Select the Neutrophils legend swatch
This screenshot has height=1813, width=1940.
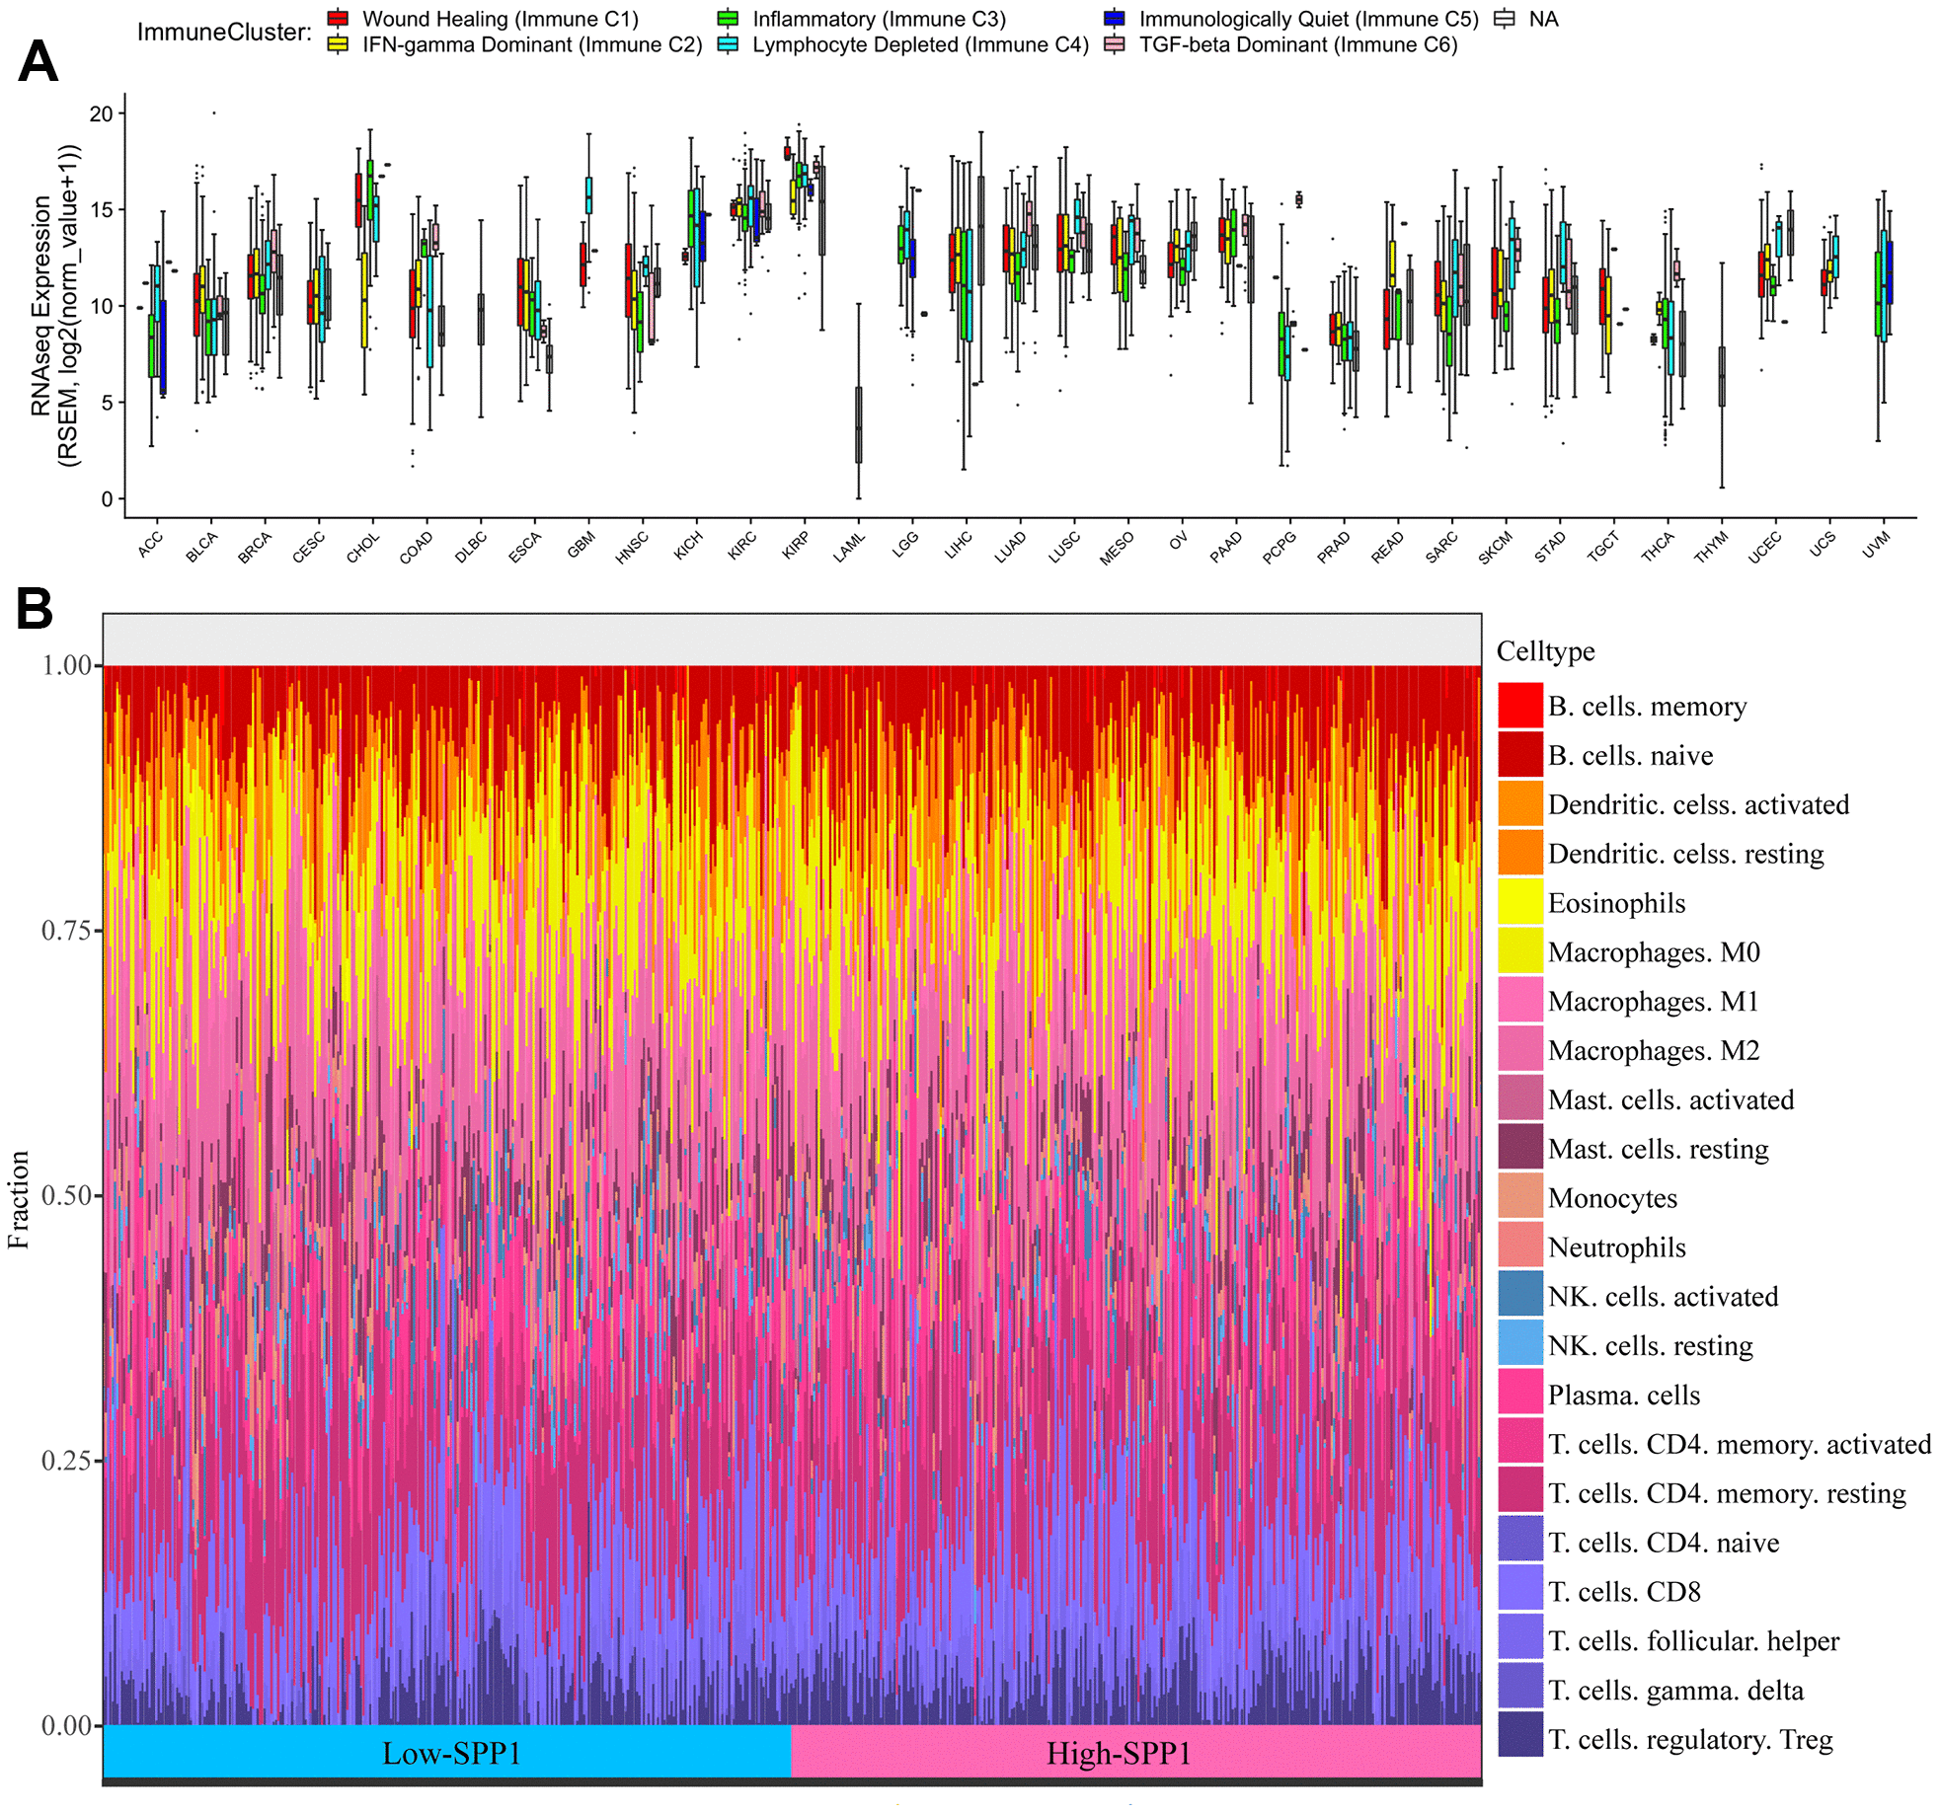coord(1519,1246)
